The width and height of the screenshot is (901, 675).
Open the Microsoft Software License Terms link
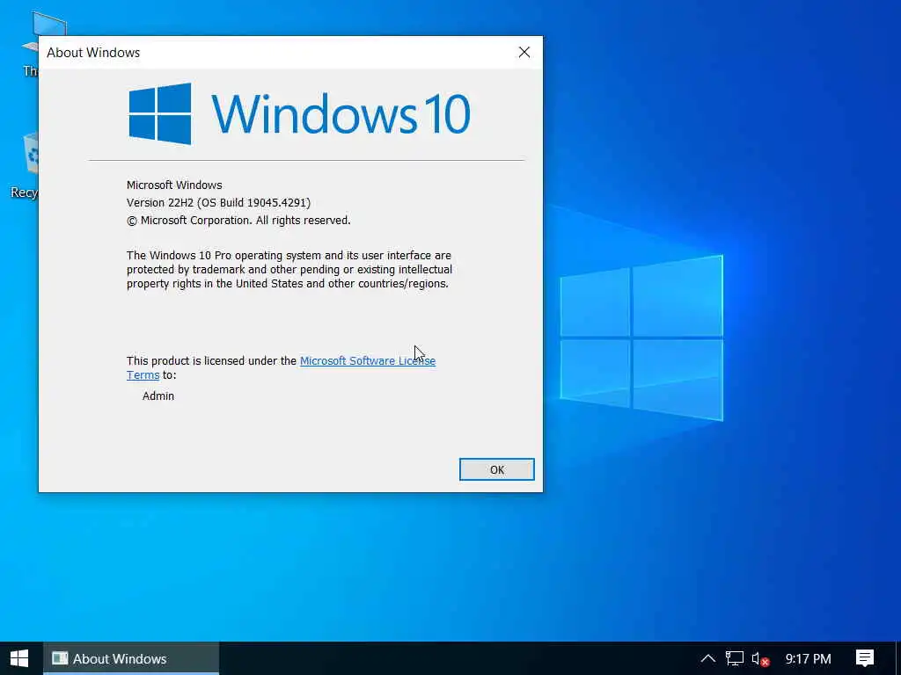click(367, 361)
